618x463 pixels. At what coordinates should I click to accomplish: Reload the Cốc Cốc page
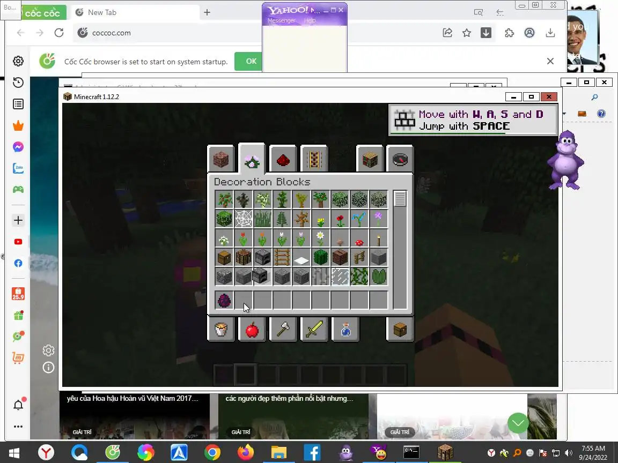point(59,33)
